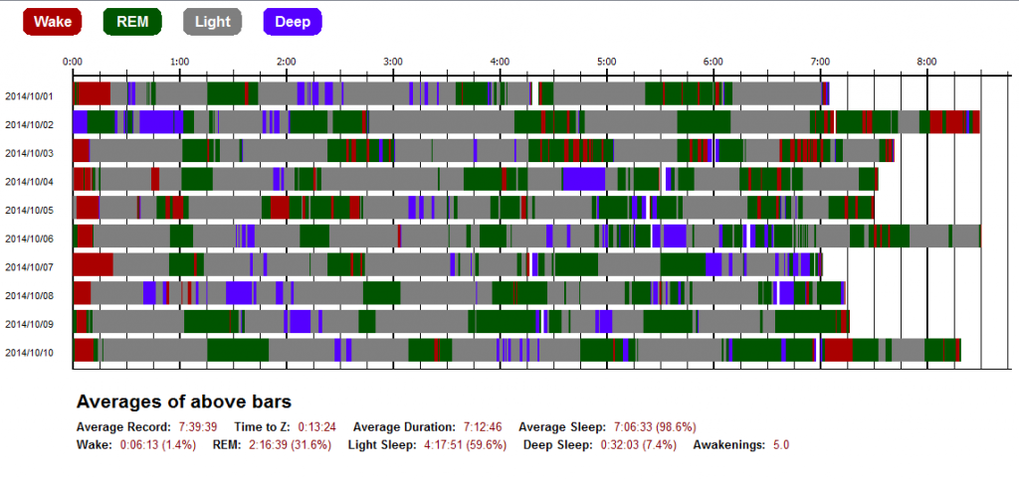Click the large Wake block starting the 2014/10/07 bar
The width and height of the screenshot is (1019, 479).
pos(93,265)
